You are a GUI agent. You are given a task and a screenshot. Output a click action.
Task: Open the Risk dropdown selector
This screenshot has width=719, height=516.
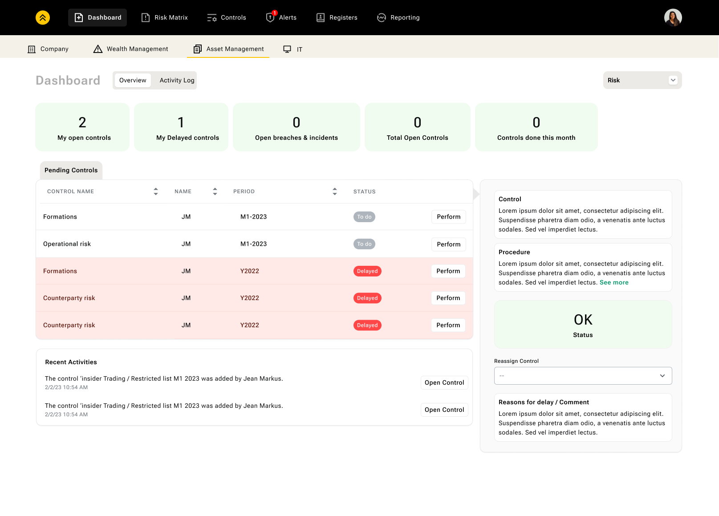coord(642,80)
